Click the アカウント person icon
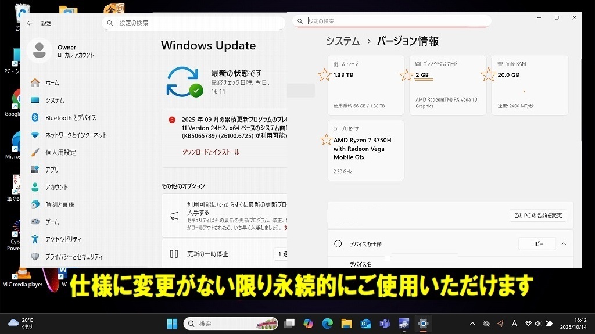This screenshot has height=334, width=595. click(35, 187)
